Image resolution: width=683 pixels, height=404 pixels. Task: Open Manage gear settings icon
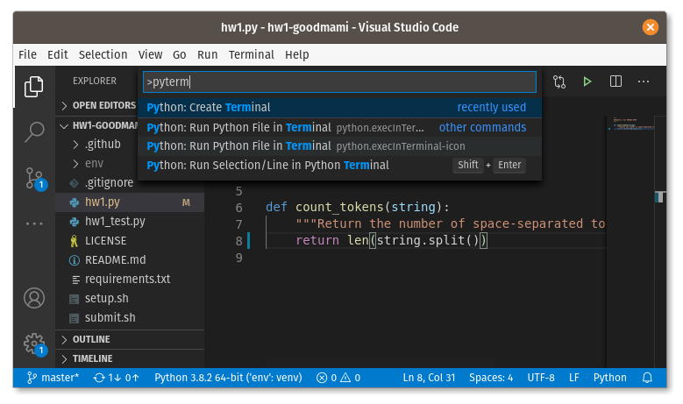click(x=35, y=344)
